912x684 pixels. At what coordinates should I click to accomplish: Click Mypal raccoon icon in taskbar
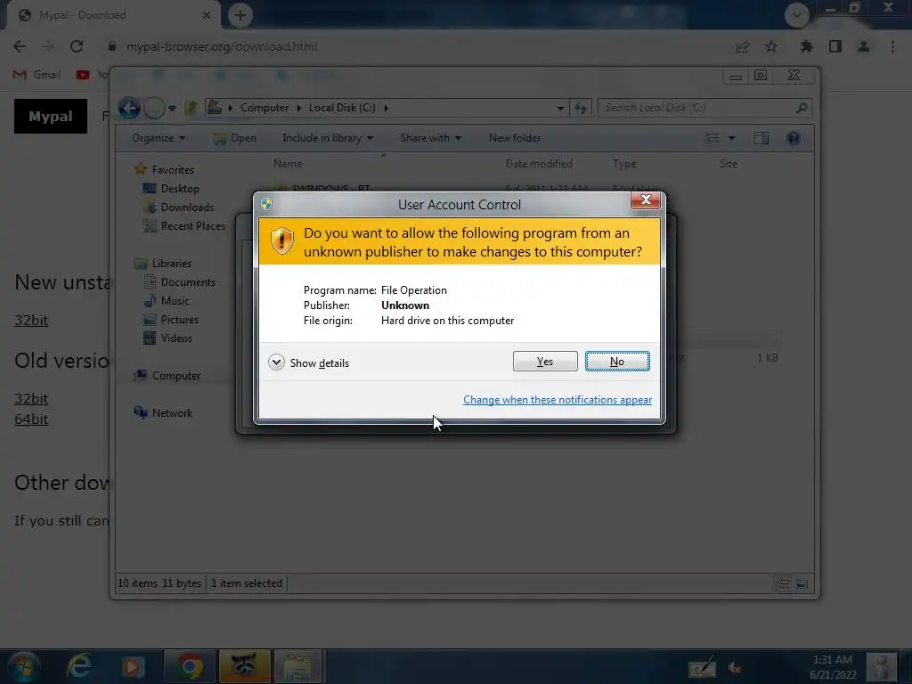pyautogui.click(x=244, y=666)
